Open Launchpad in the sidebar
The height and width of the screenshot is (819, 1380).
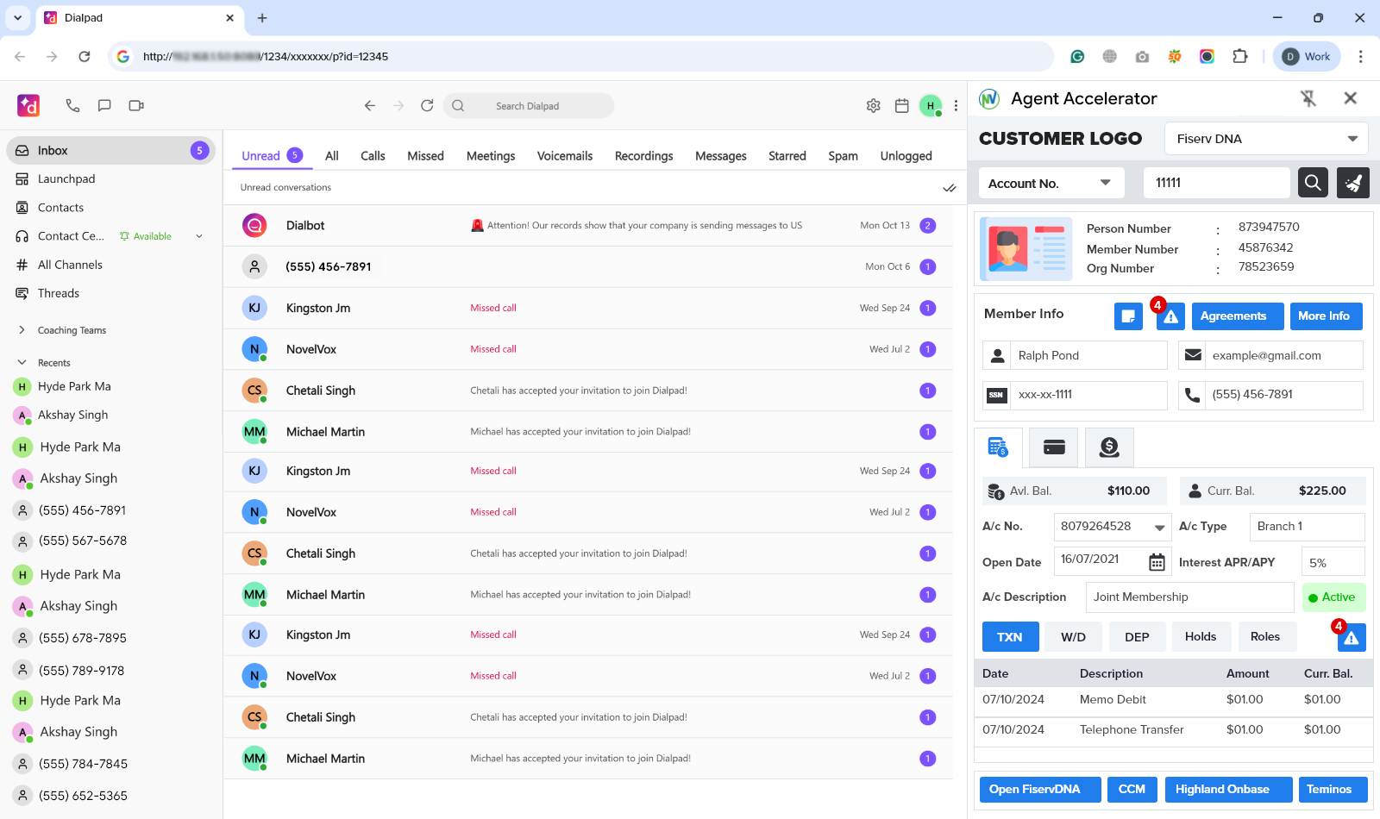110,179
